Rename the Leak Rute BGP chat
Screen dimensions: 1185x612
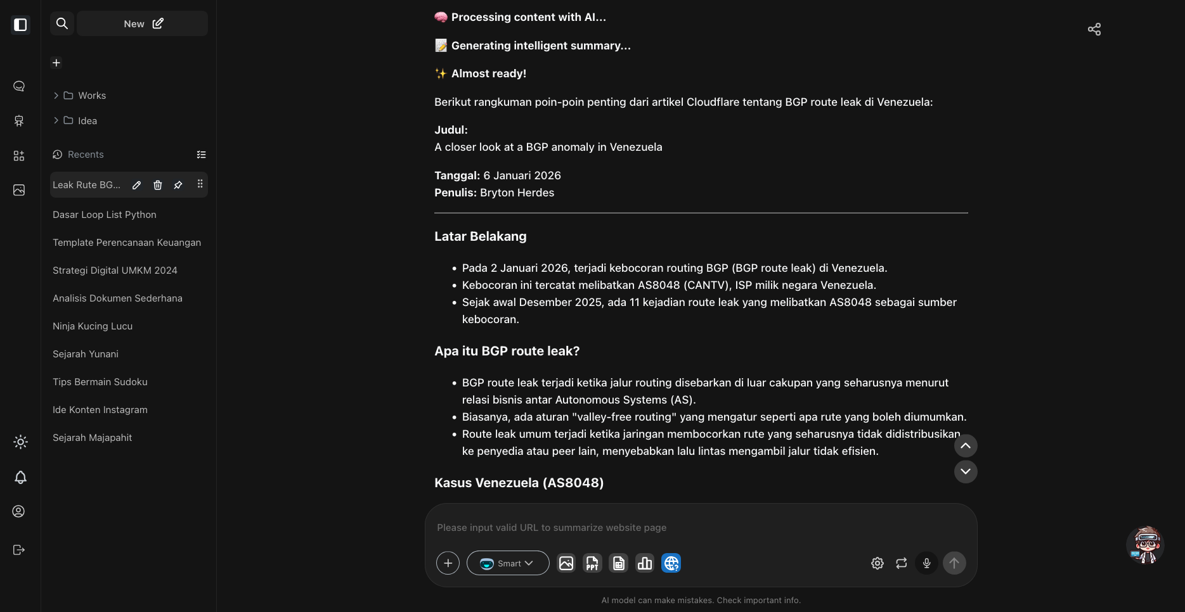click(137, 185)
